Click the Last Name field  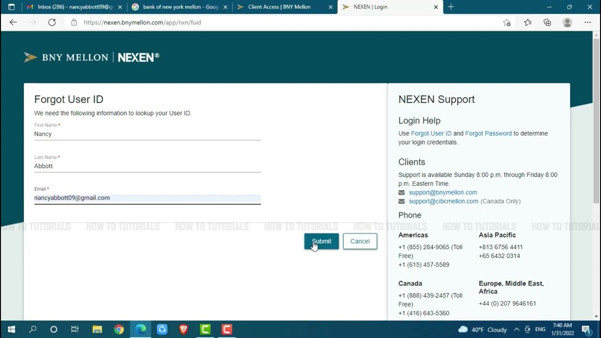pyautogui.click(x=147, y=166)
